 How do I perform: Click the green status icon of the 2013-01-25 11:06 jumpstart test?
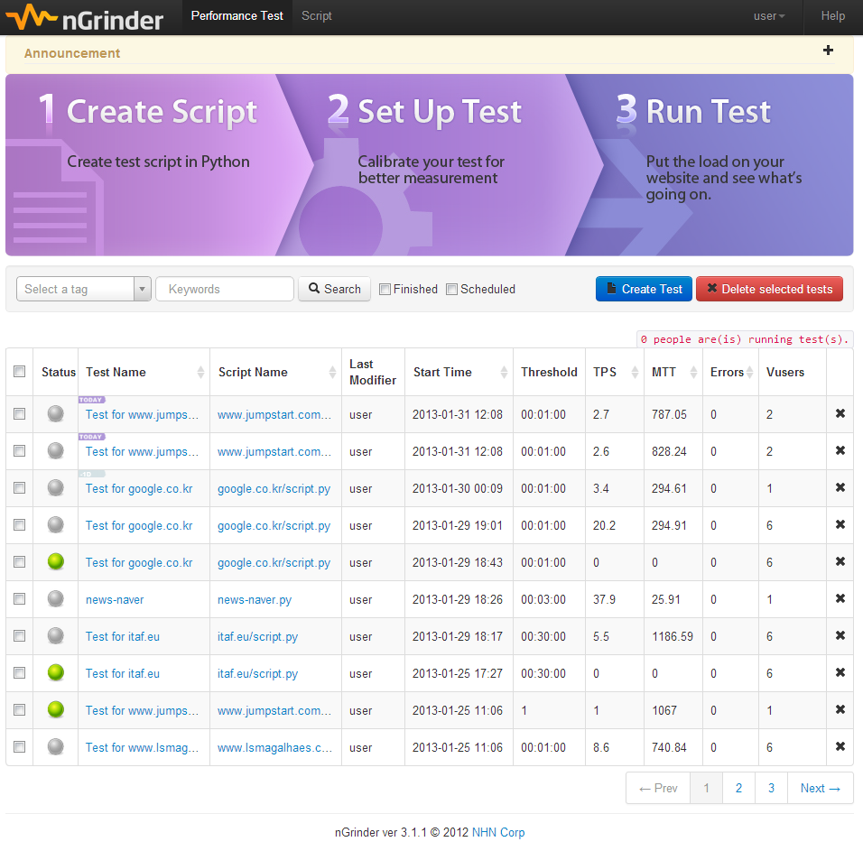tap(55, 709)
